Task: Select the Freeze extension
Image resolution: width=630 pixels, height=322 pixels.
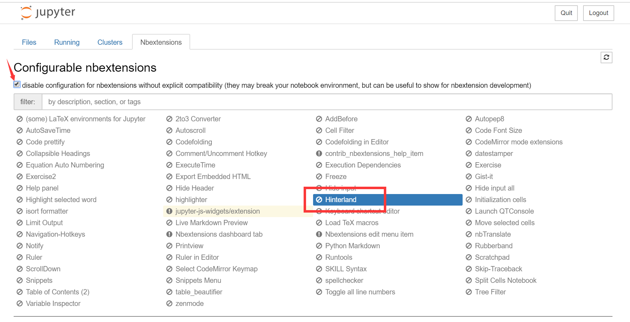Action: click(x=335, y=177)
